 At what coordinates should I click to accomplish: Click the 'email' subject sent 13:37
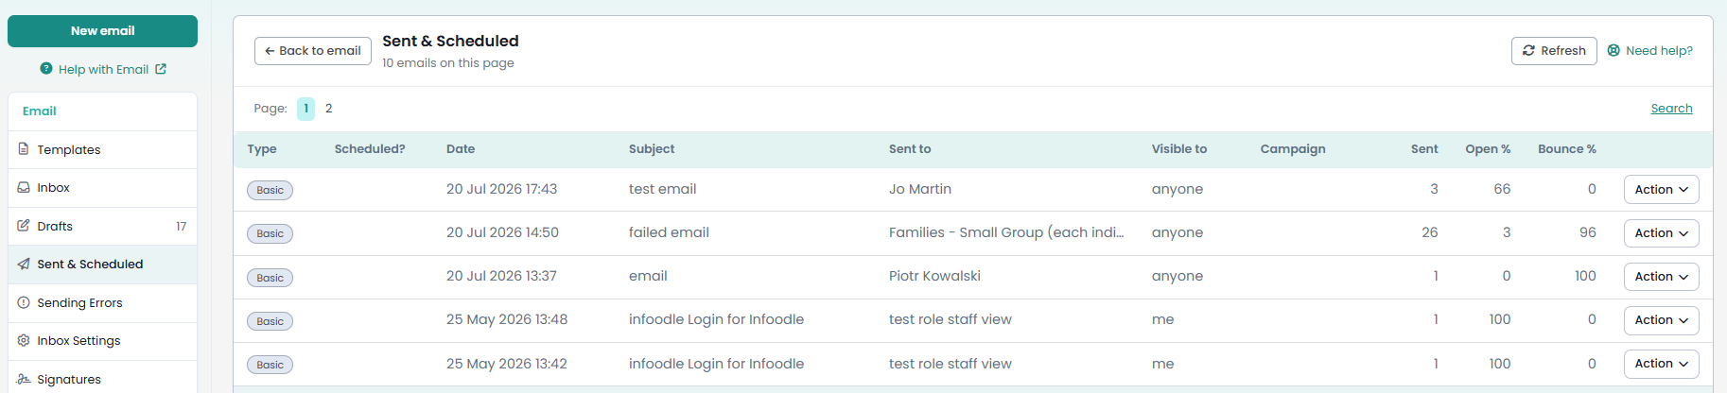(648, 276)
